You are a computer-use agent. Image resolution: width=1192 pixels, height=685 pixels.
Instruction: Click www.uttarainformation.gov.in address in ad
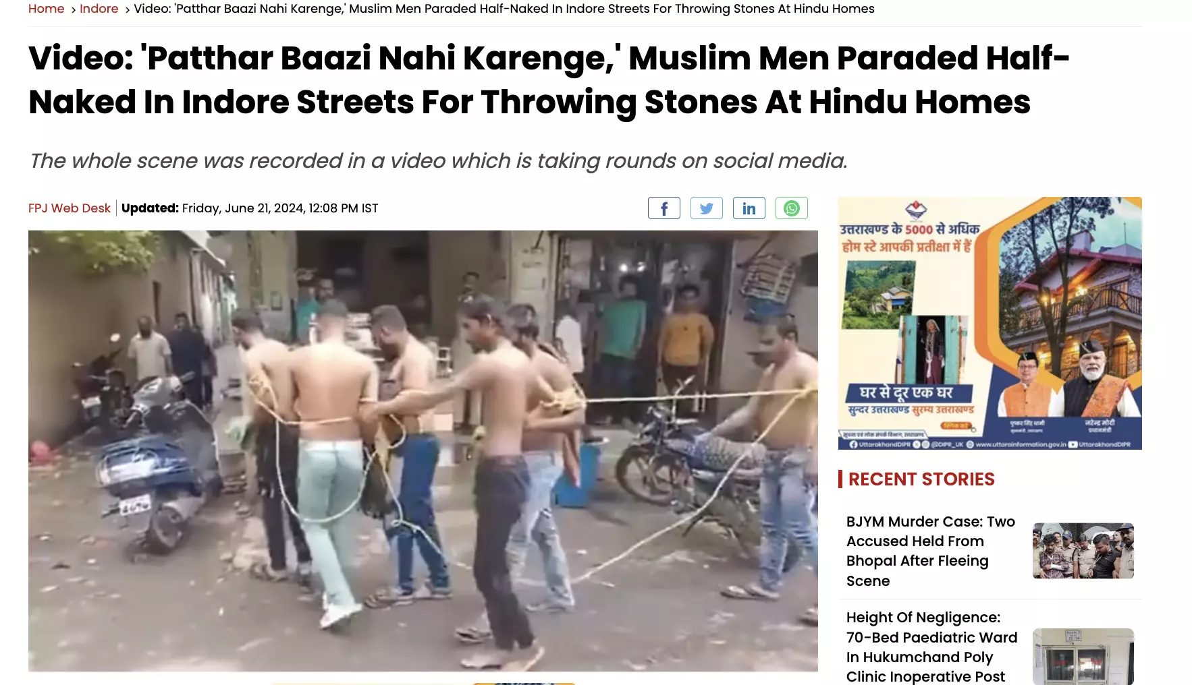point(1021,444)
